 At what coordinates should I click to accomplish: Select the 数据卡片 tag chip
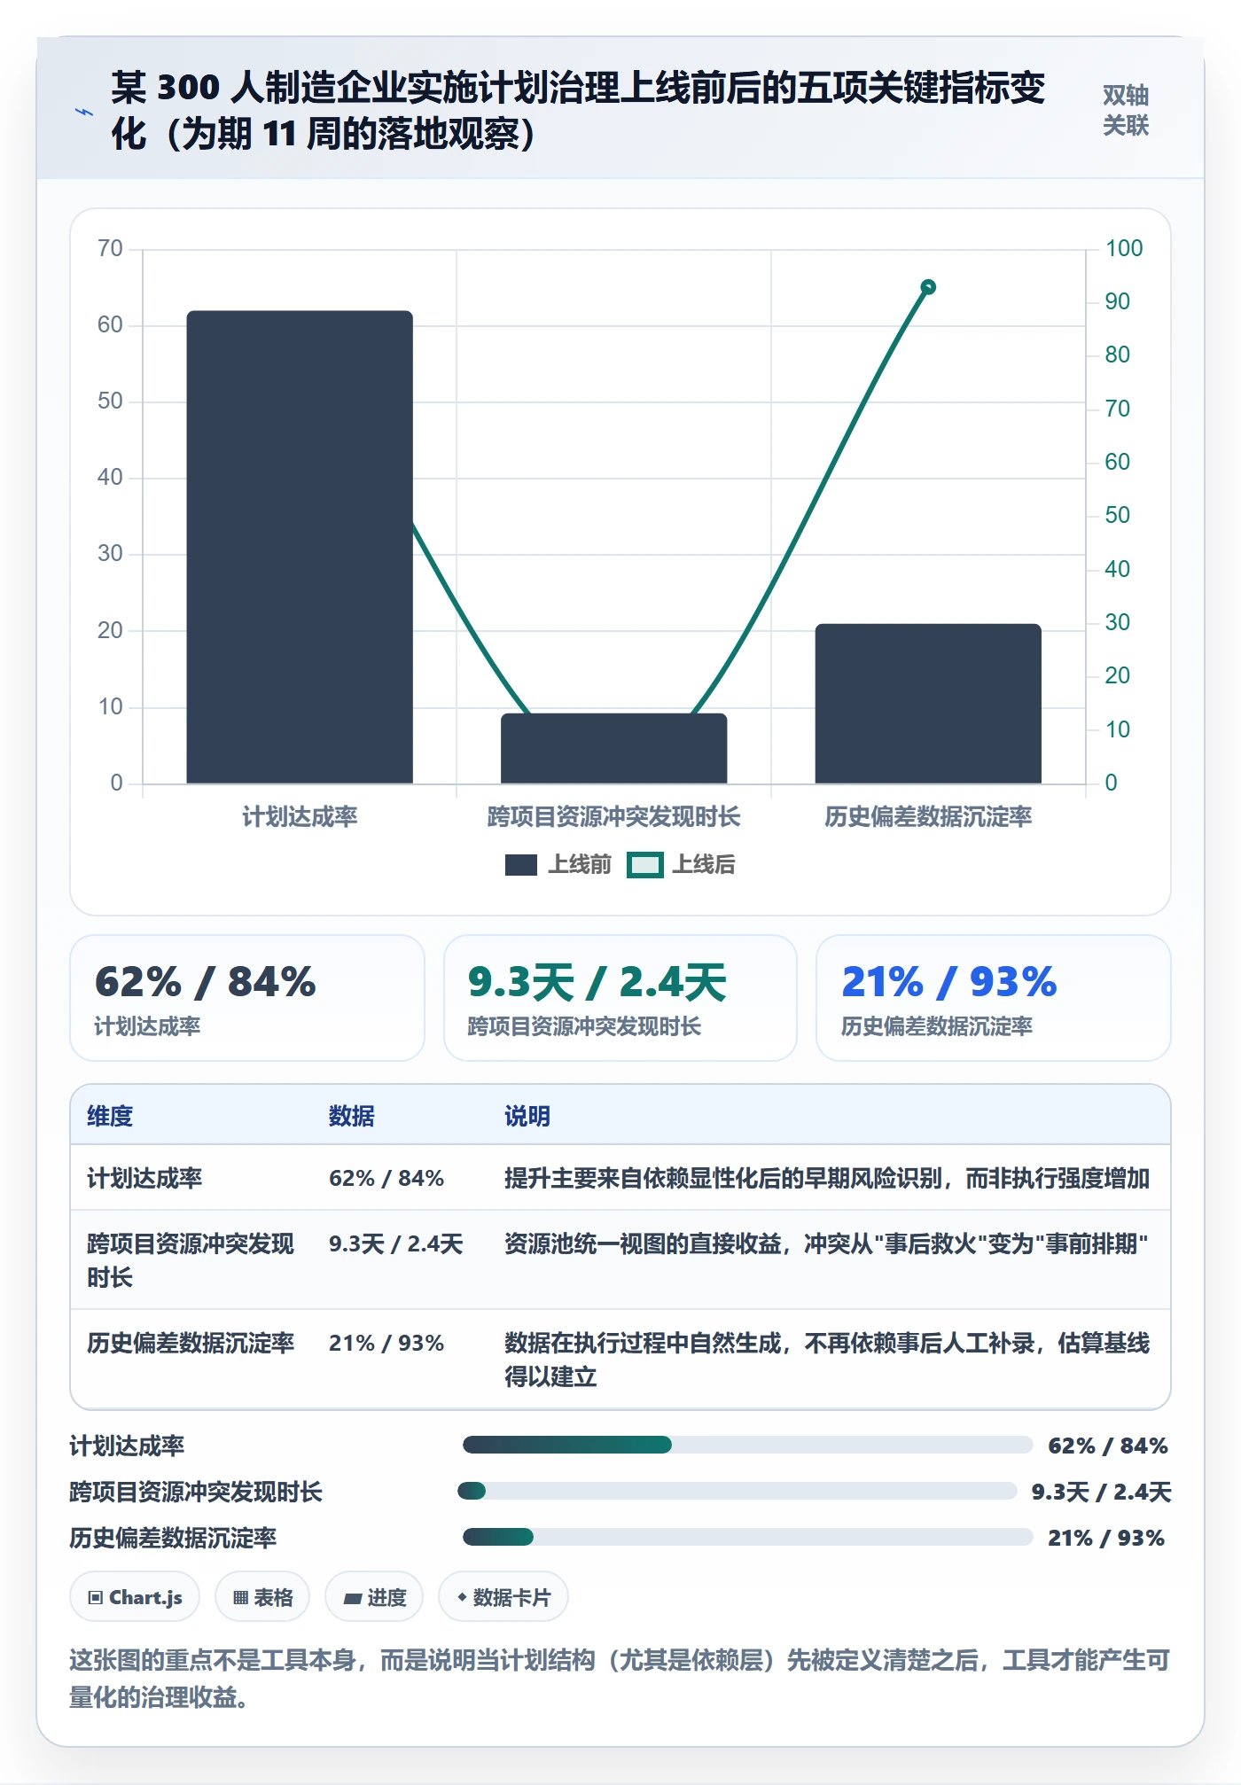[503, 1597]
